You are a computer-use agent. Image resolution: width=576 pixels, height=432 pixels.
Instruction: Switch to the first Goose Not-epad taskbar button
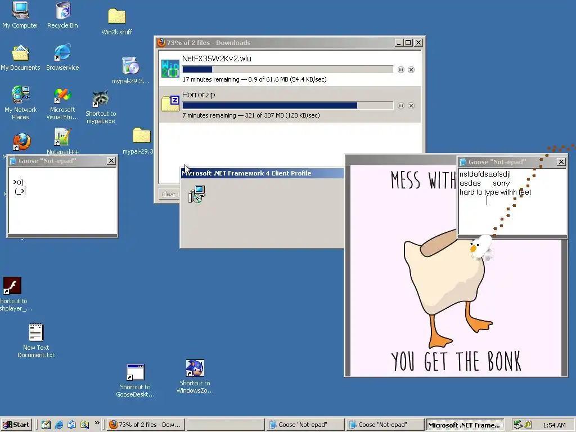[305, 425]
